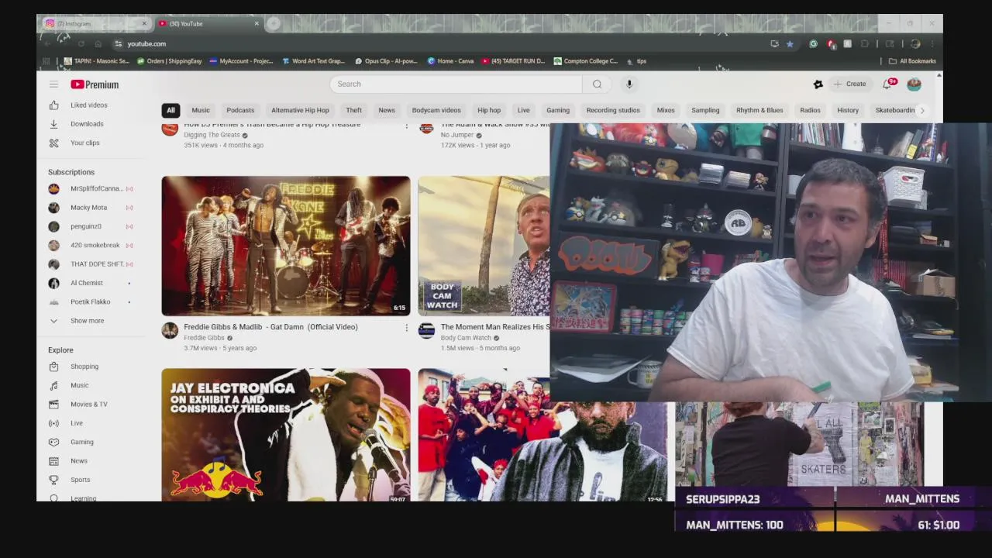The image size is (992, 558).
Task: Select the Theft filter chip
Action: pyautogui.click(x=354, y=110)
